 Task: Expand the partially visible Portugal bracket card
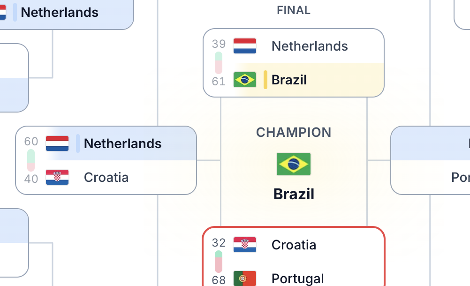tap(441, 159)
